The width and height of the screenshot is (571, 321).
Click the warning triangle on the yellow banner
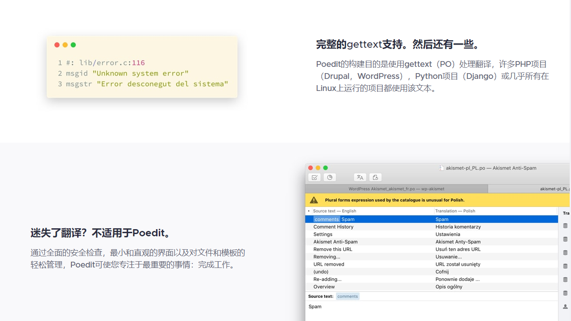pyautogui.click(x=314, y=200)
